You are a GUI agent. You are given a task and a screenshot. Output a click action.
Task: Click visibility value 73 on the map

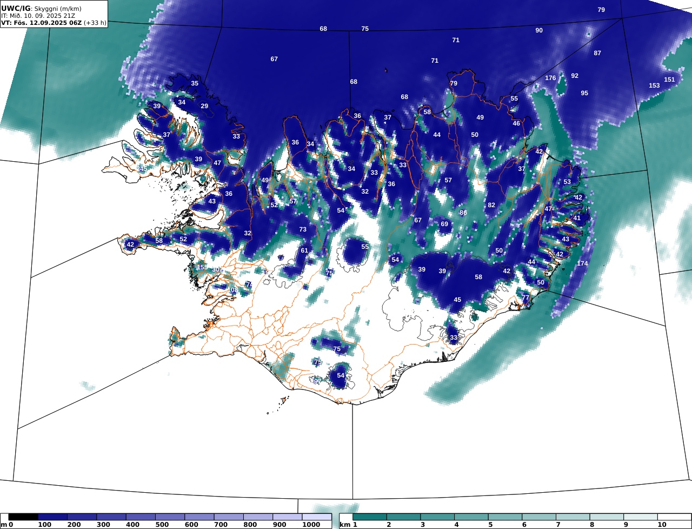coord(303,229)
